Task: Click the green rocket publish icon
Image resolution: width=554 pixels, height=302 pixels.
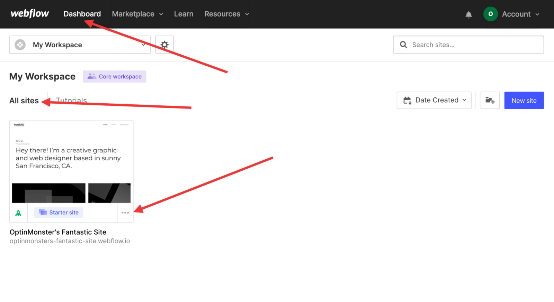Action: 18,213
